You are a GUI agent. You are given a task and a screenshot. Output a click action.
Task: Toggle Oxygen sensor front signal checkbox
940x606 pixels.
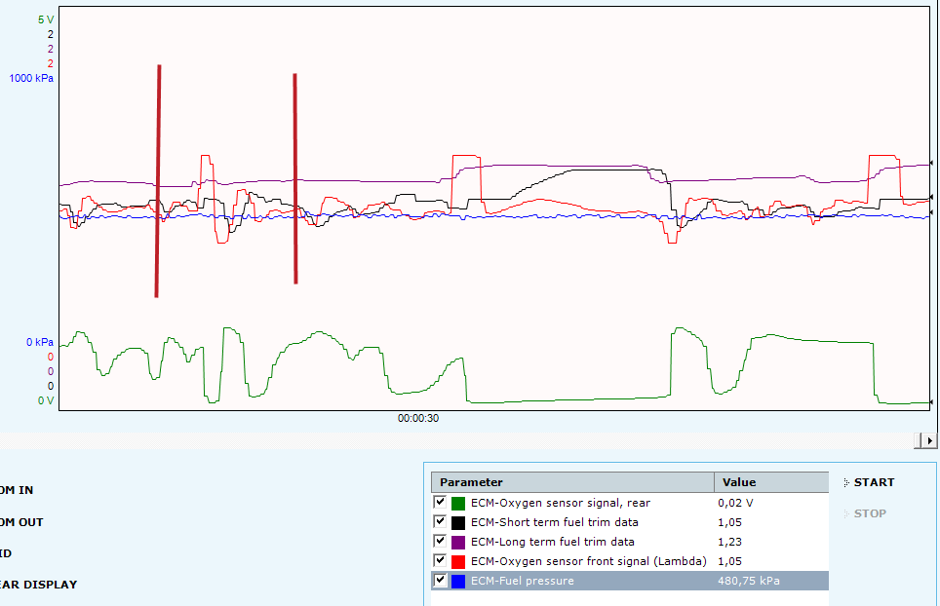coord(440,561)
